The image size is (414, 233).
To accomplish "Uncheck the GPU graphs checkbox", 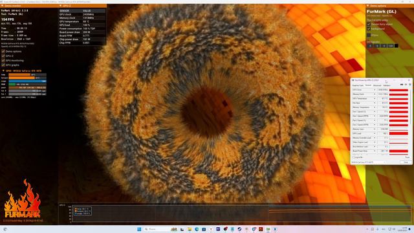I will point(3,65).
